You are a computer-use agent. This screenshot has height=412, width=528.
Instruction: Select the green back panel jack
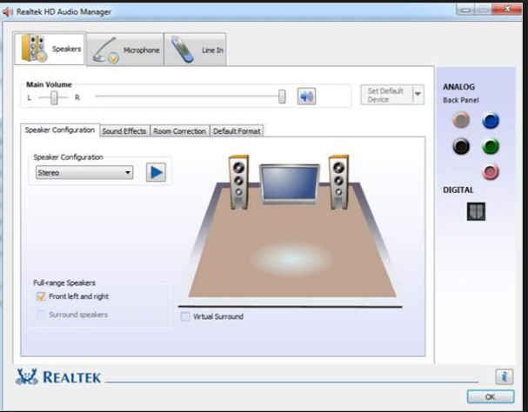tap(491, 146)
